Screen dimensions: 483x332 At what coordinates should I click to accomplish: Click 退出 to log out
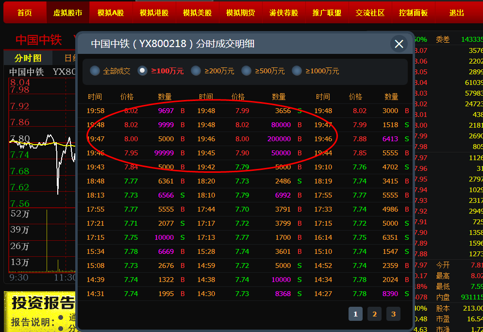point(456,13)
